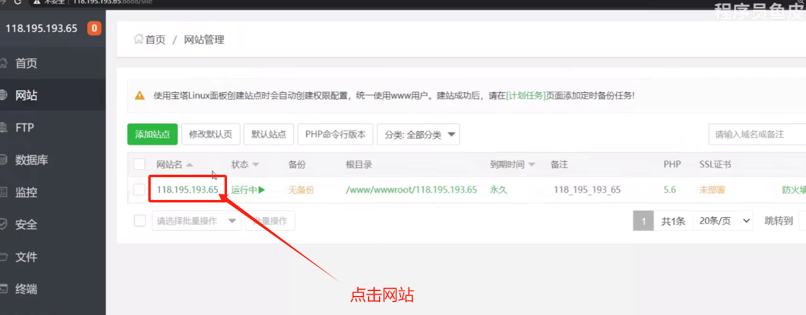Open the 请选择批量操作 dropdown
Screen dimensions: 806x315
(x=196, y=220)
